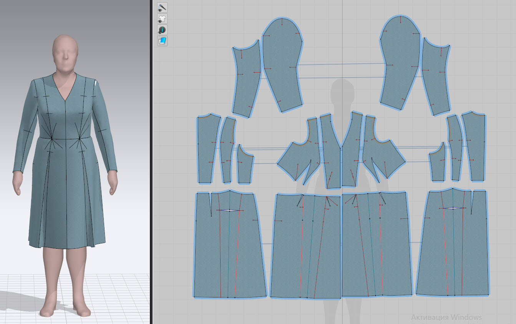Click the divider between 3D and 2D windows

[x=151, y=162]
